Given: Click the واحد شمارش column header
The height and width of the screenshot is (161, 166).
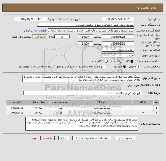Looking at the screenshot, I should (x=60, y=102).
